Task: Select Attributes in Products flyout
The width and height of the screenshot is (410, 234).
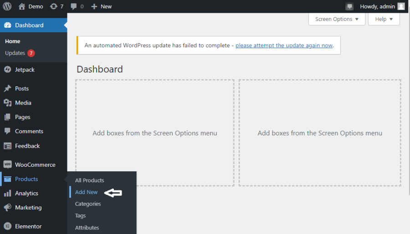Action: (x=87, y=228)
